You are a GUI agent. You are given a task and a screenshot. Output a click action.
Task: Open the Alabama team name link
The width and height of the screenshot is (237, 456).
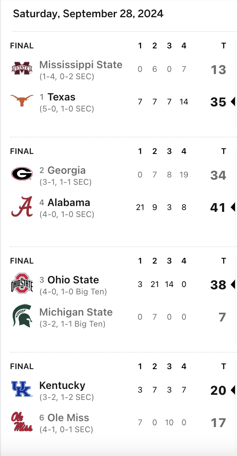coord(69,203)
